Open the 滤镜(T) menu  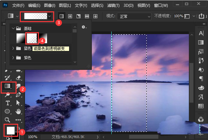pos(114,6)
